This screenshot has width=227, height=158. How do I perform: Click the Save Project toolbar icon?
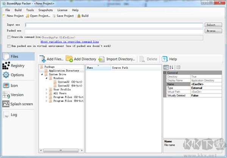click(x=54, y=16)
